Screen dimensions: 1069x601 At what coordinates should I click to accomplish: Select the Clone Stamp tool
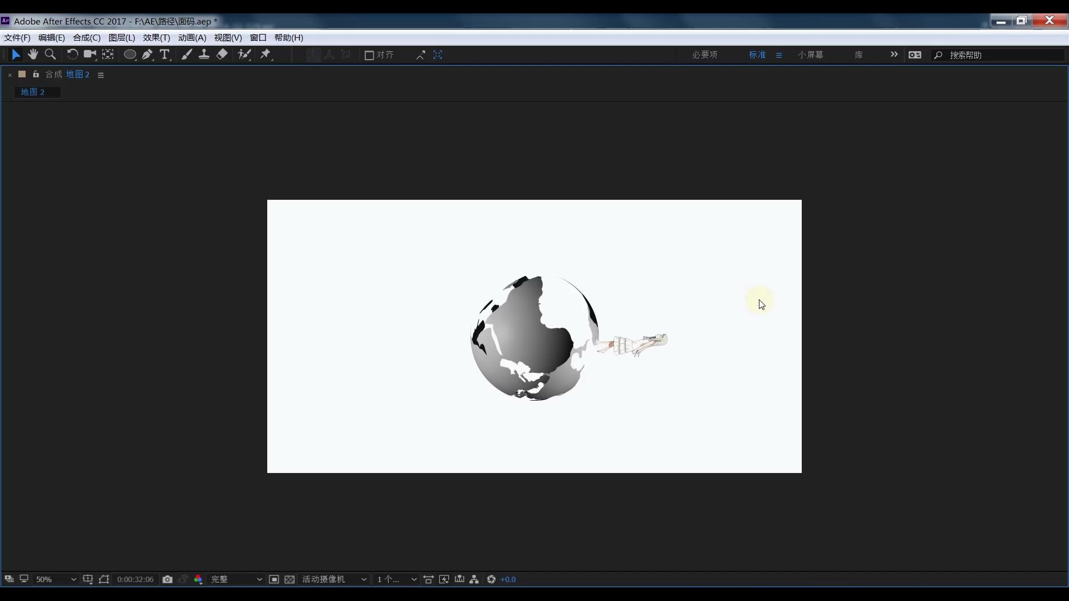pos(204,55)
